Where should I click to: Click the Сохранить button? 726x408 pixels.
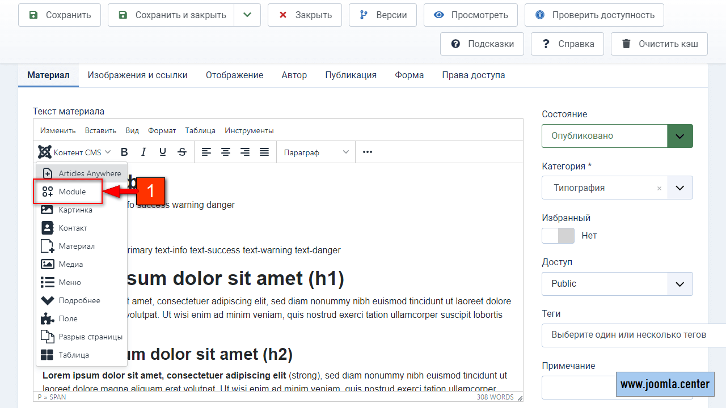pos(60,15)
